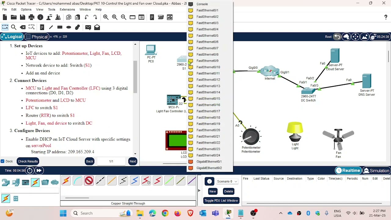
Task: Zoom out of the workspace
Action: point(123,17)
